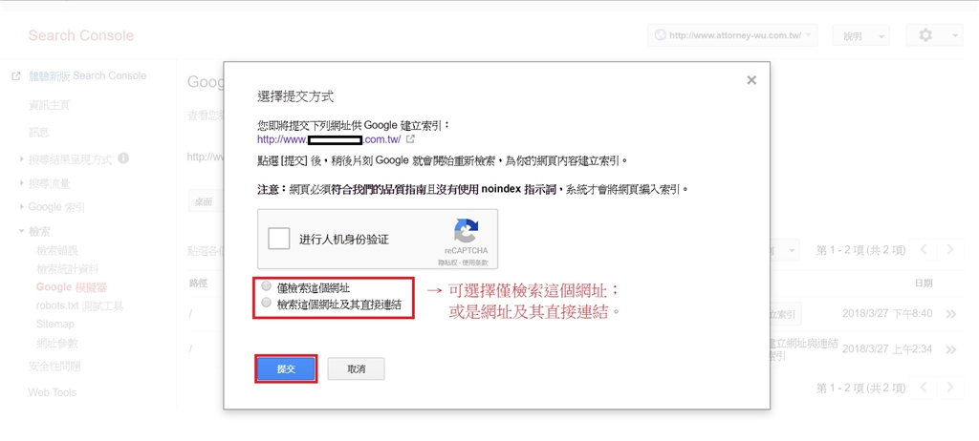Image resolution: width=979 pixels, height=441 pixels.
Task: Click the external link icon beside the URL
Action: point(410,139)
